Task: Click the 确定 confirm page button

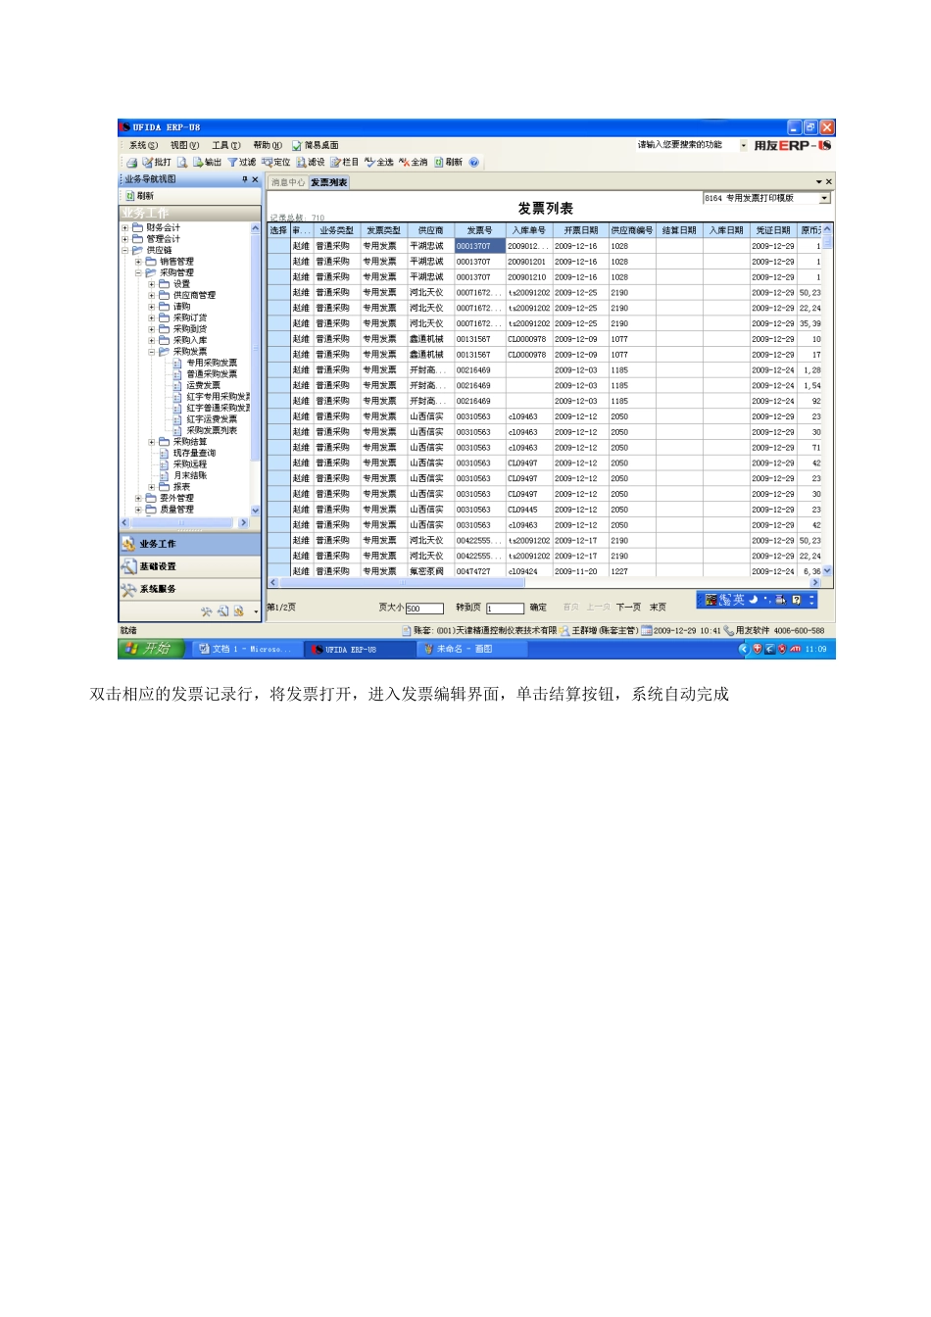Action: (x=538, y=608)
